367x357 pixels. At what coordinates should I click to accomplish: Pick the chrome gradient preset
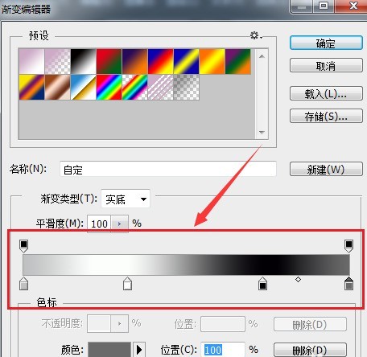click(x=84, y=87)
